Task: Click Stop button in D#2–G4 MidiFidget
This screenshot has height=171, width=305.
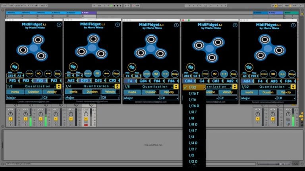Action: click(x=234, y=74)
